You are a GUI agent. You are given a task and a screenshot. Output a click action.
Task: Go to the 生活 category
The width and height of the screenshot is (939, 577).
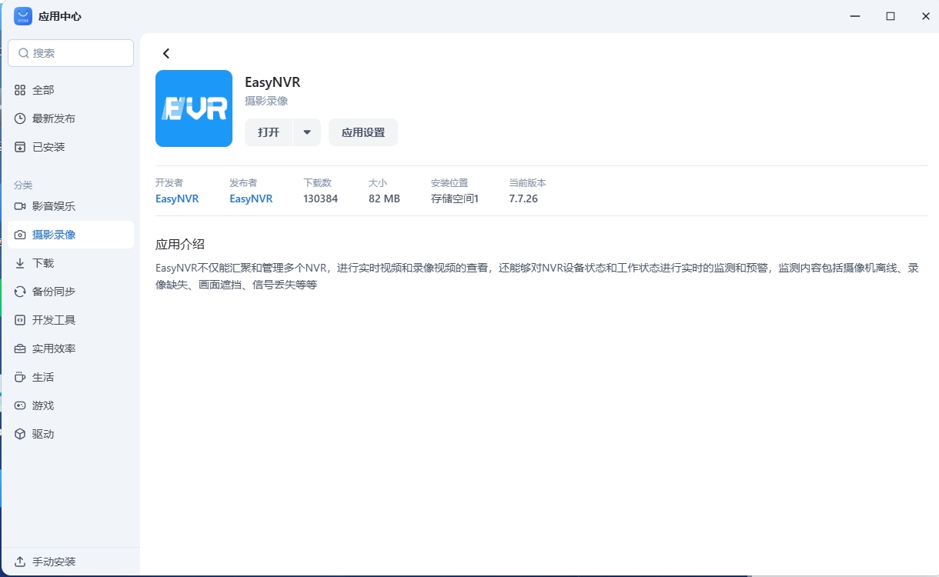pos(43,377)
